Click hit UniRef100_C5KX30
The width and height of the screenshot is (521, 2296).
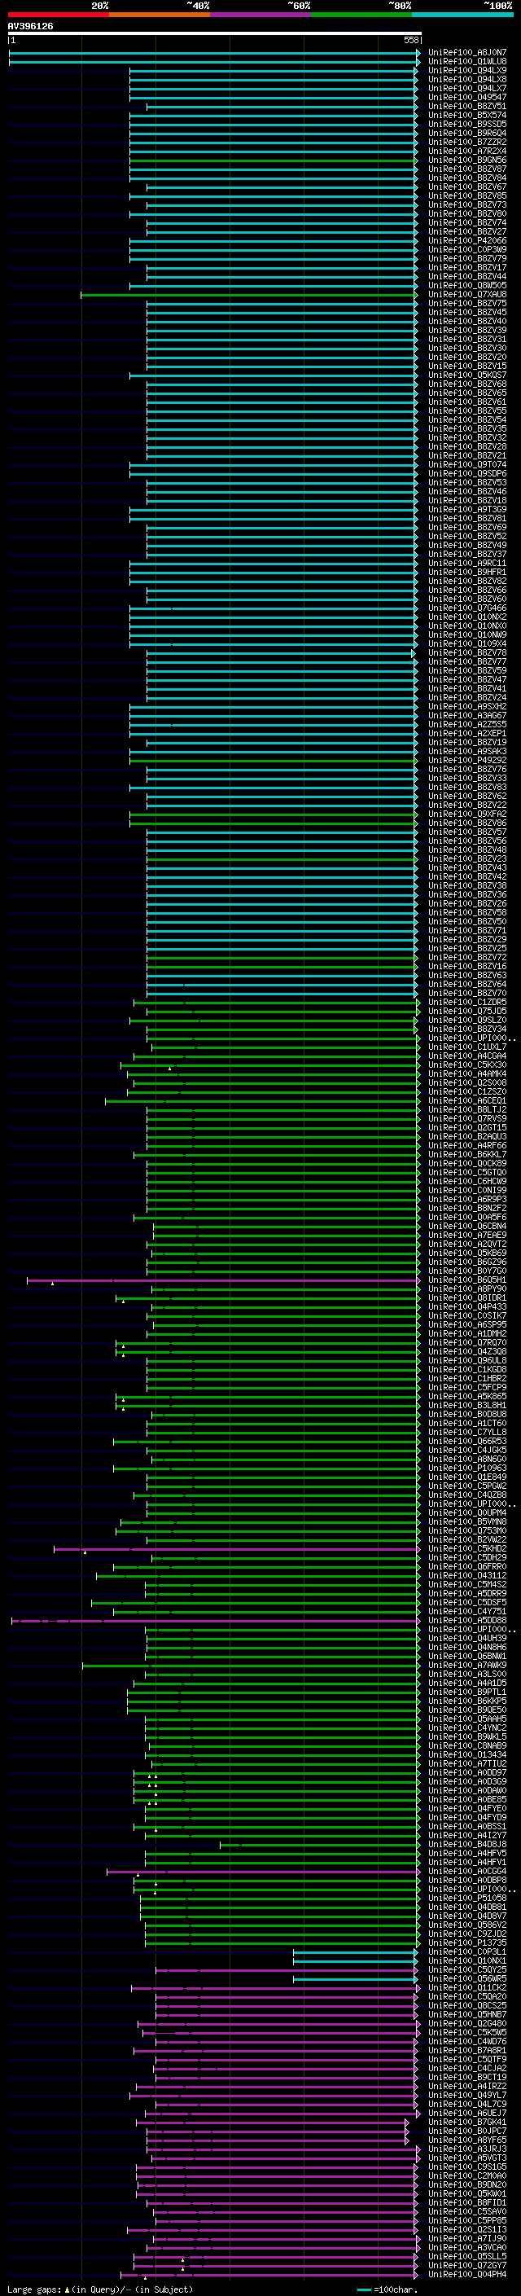467,1065
